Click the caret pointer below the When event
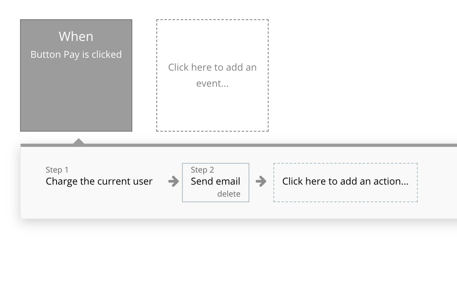Viewport: 457px width, 305px height. click(x=79, y=141)
